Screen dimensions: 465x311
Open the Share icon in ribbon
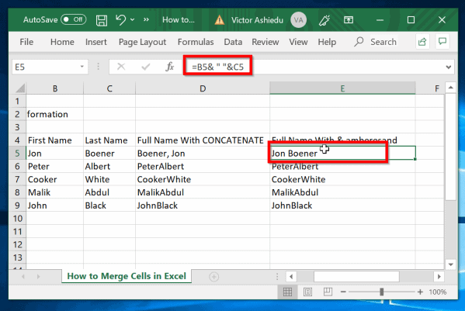[x=422, y=42]
